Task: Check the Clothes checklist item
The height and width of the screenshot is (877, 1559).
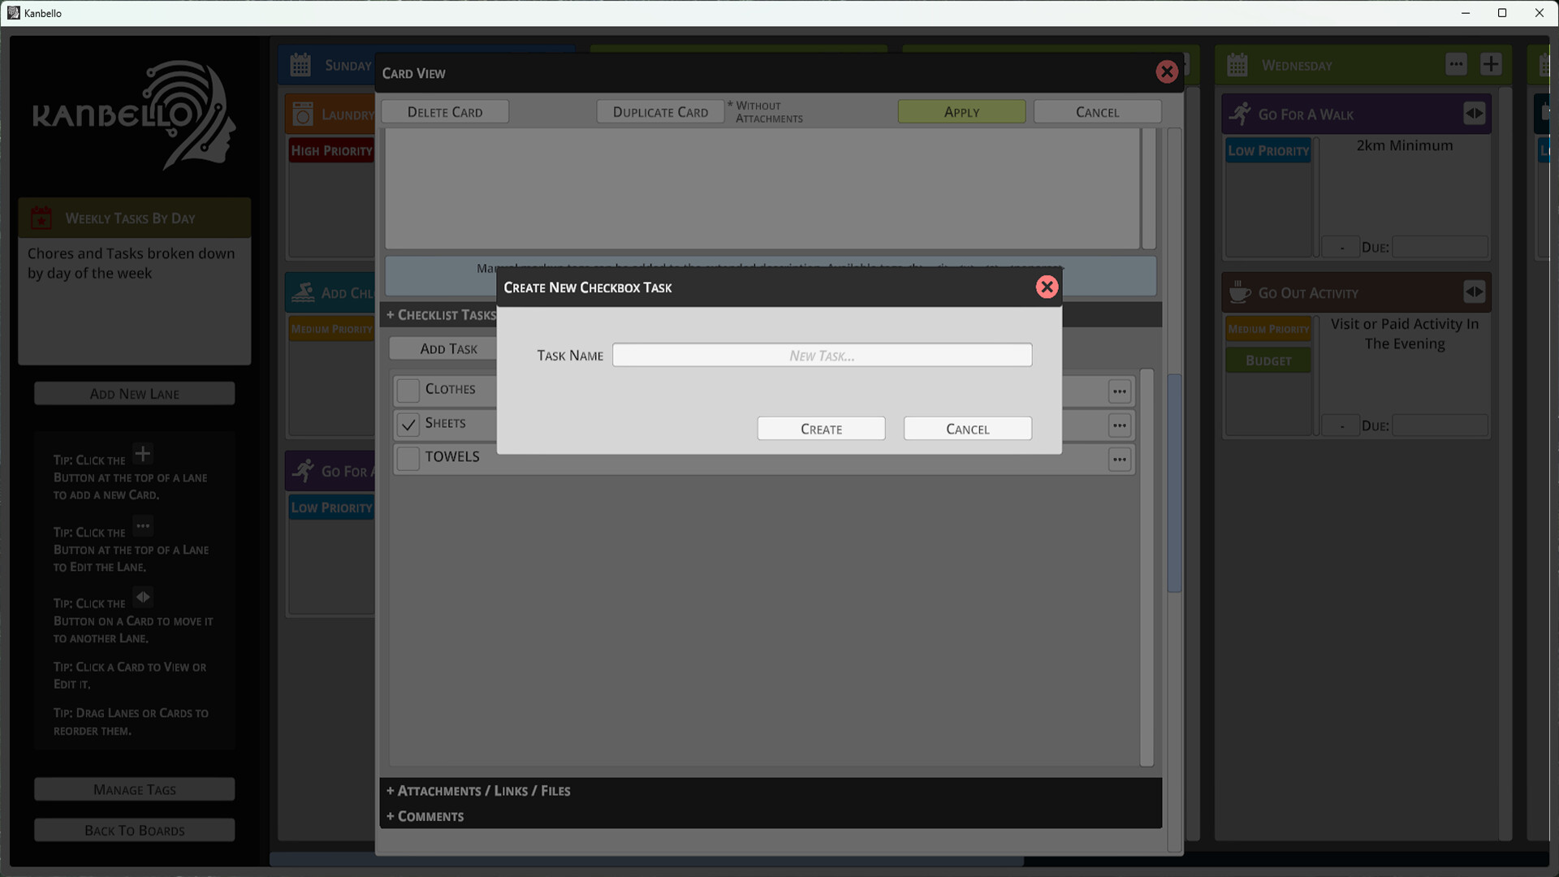Action: pyautogui.click(x=408, y=390)
